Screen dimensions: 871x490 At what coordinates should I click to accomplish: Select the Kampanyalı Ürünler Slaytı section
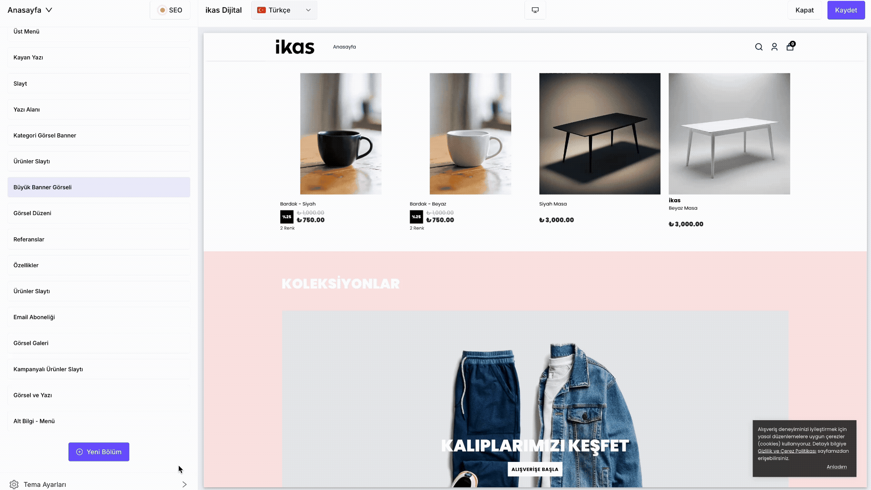click(x=99, y=369)
